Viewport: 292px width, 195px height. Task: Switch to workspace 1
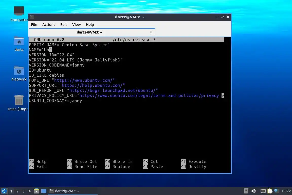[x=11, y=191]
